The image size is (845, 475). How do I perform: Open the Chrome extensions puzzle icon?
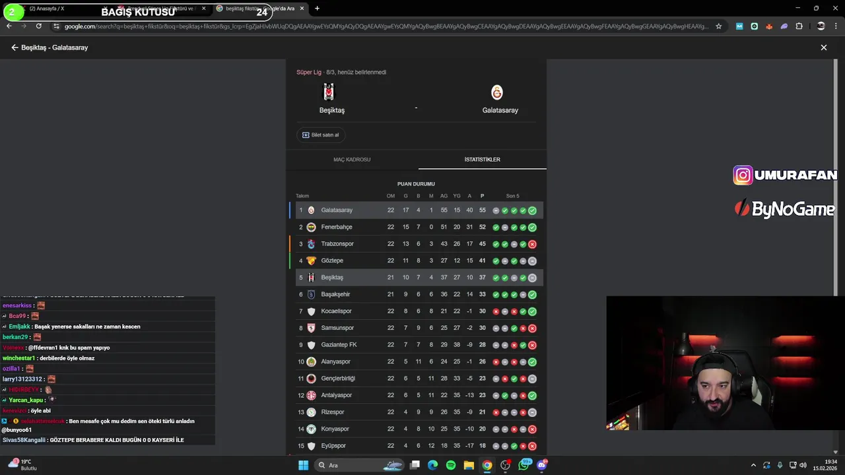[799, 26]
